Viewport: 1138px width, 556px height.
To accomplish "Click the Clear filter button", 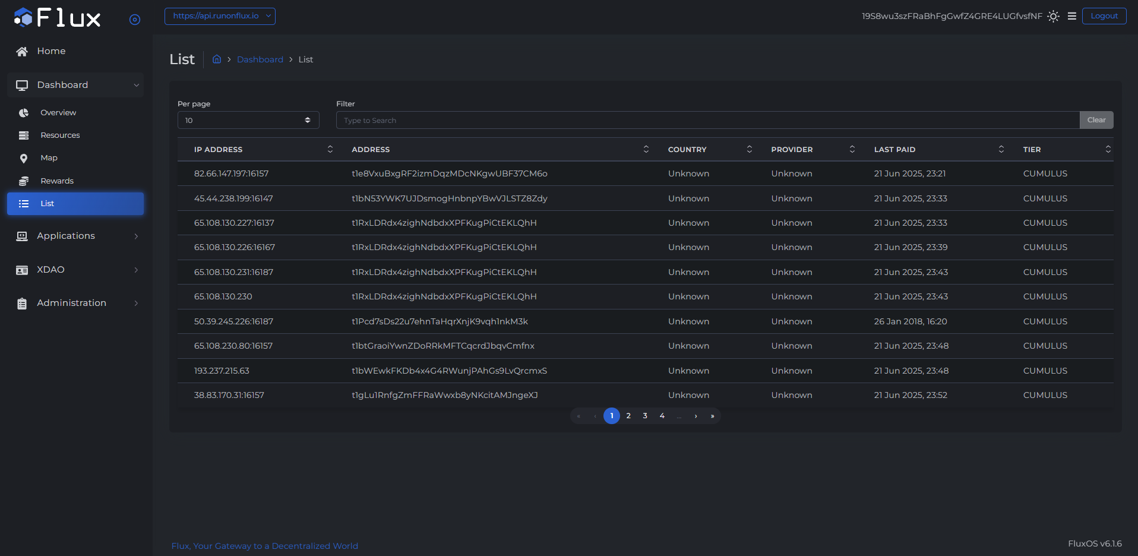I will pos(1096,120).
